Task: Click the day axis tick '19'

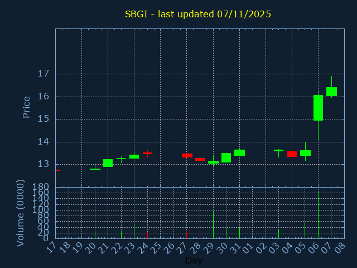Action: pyautogui.click(x=77, y=247)
